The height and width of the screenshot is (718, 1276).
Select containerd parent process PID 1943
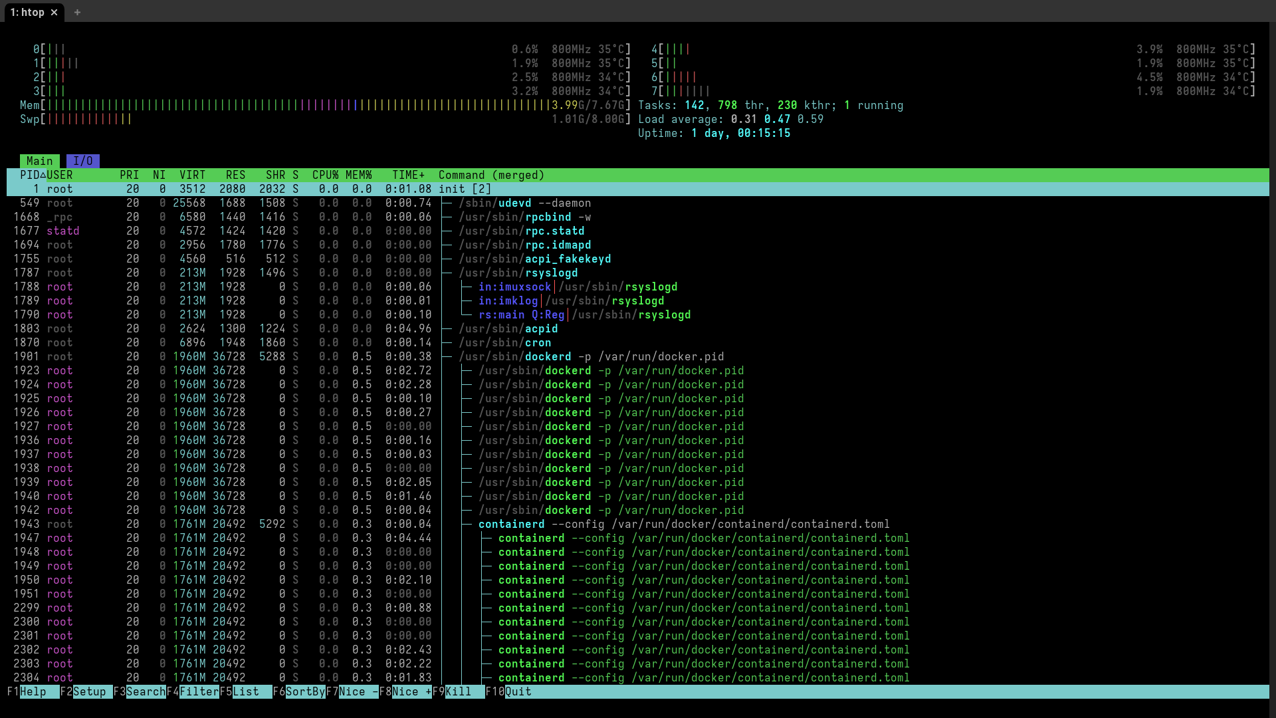[511, 524]
